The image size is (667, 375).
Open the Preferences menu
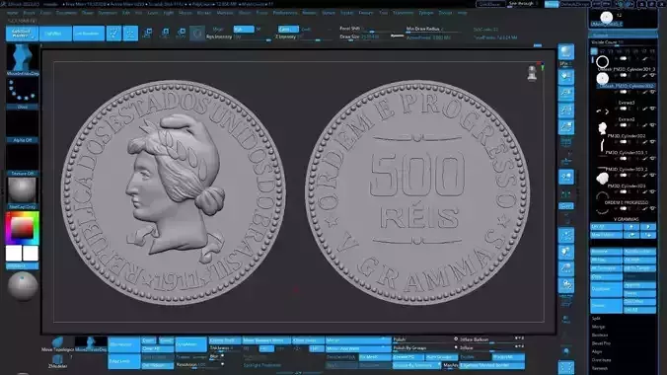tap(285, 13)
